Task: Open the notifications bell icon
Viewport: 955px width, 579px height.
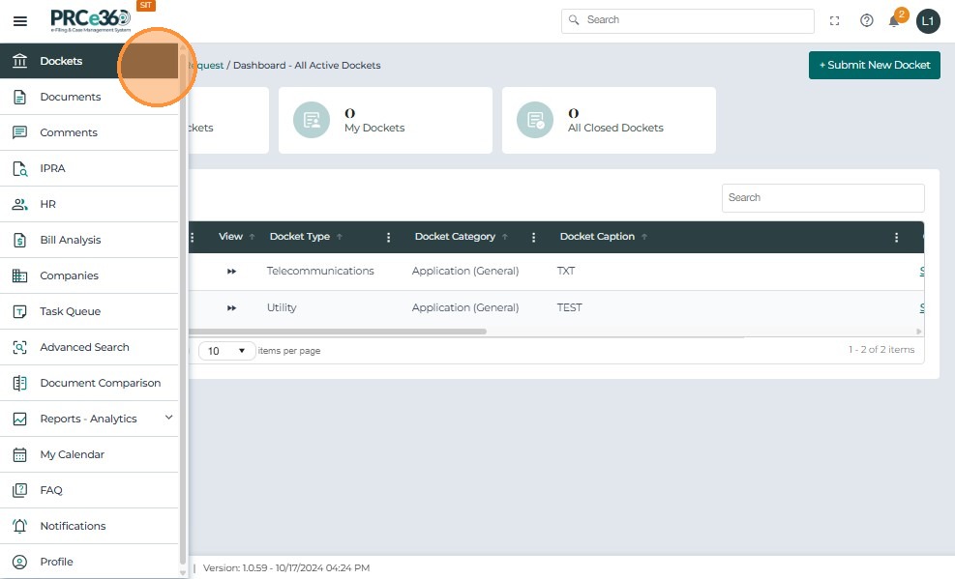Action: [x=894, y=20]
